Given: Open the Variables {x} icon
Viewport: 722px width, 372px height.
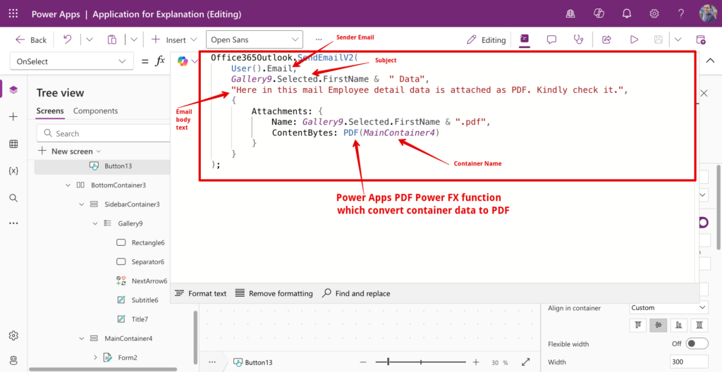Looking at the screenshot, I should tap(13, 170).
